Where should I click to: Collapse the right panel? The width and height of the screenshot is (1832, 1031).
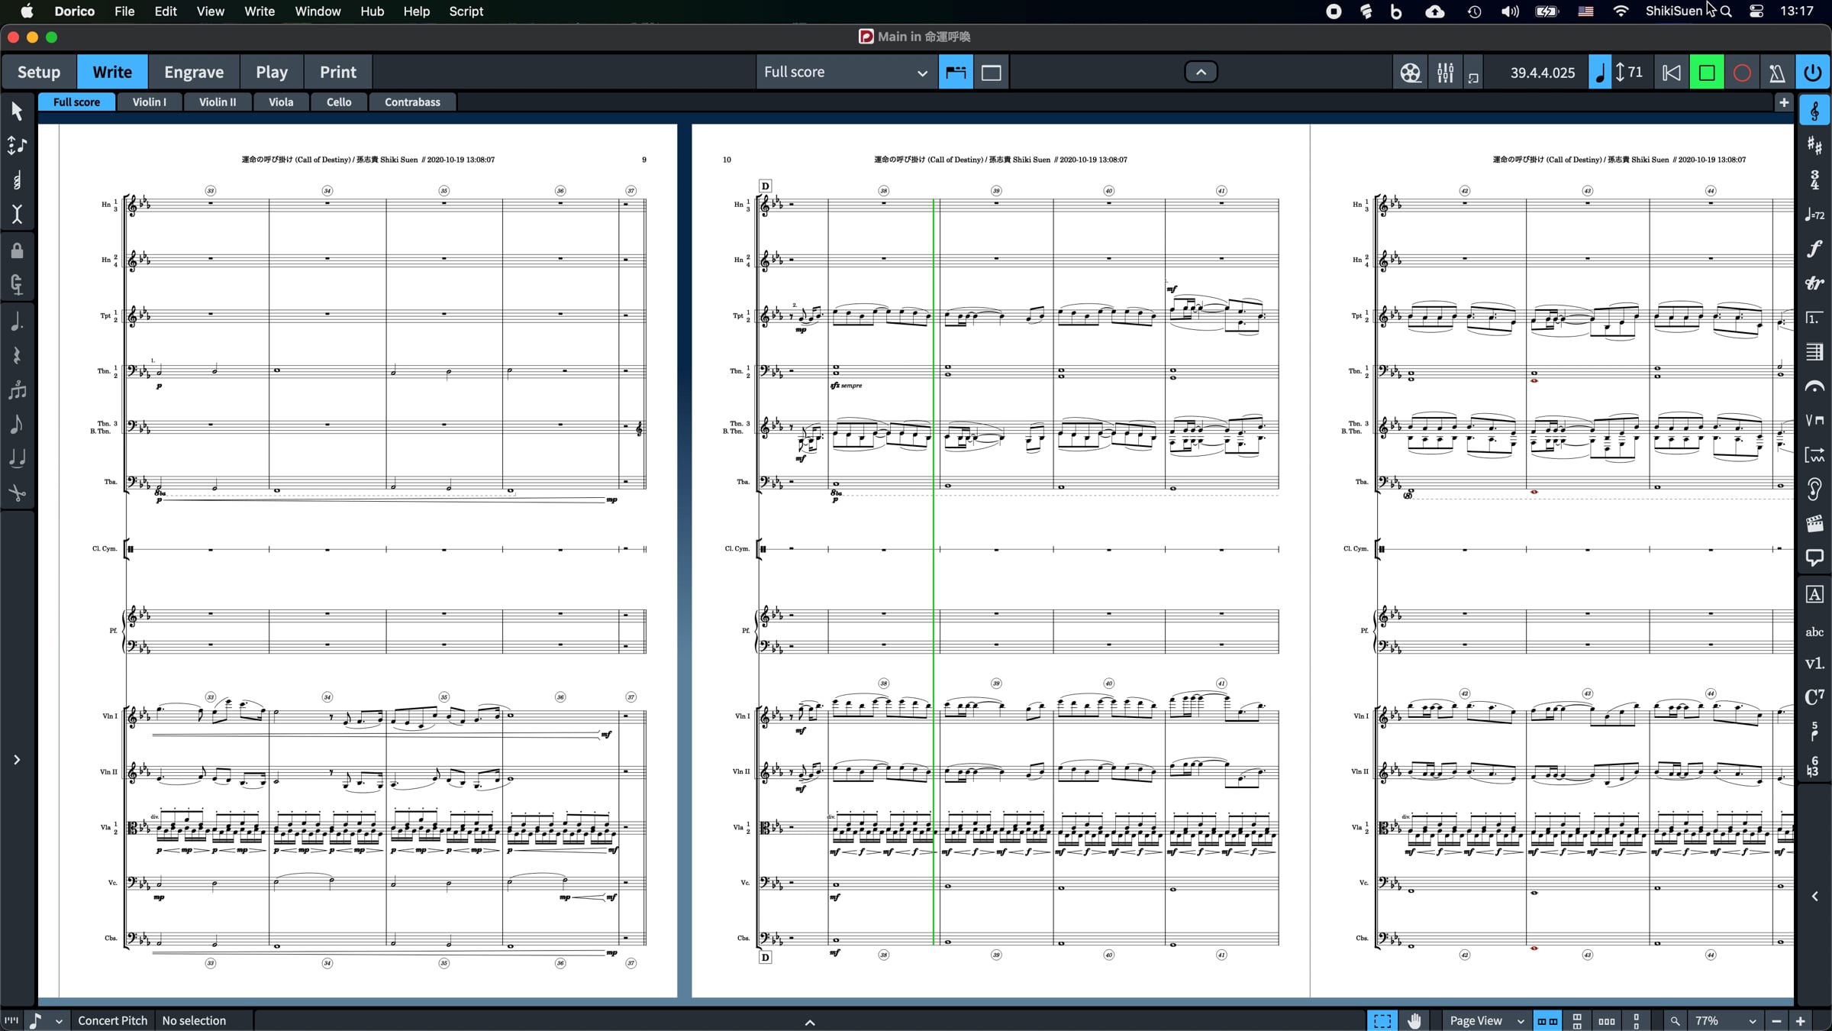click(1814, 896)
